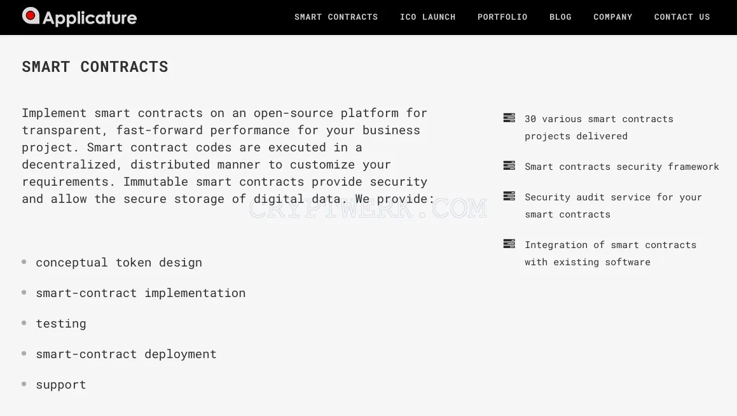
Task: Visit the Blog section
Action: 560,17
